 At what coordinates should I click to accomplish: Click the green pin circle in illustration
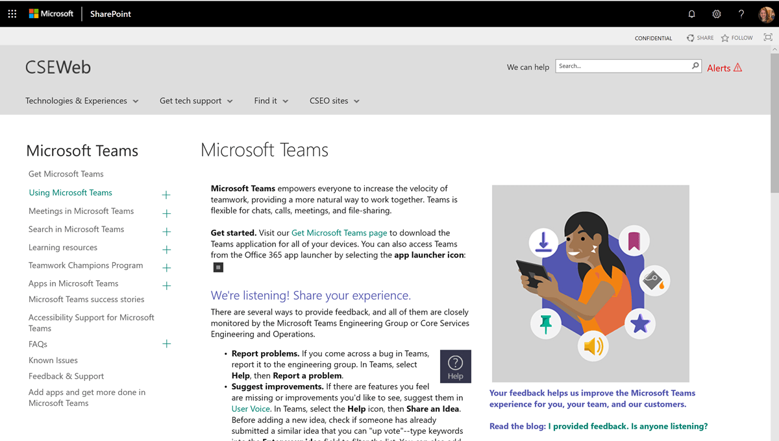tap(546, 322)
